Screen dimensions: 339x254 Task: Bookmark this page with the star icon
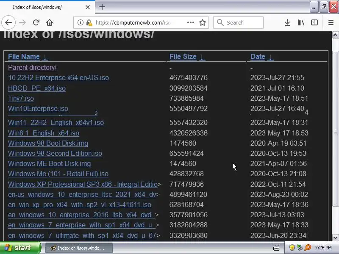(203, 22)
